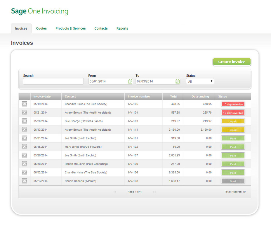Go to next page arrow
Screen dimensions: 271x225
pyautogui.click(x=155, y=192)
